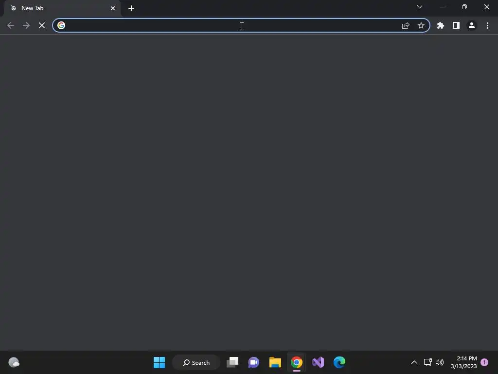The height and width of the screenshot is (374, 498).
Task: Click the Chrome taskbar icon
Action: [x=296, y=362]
